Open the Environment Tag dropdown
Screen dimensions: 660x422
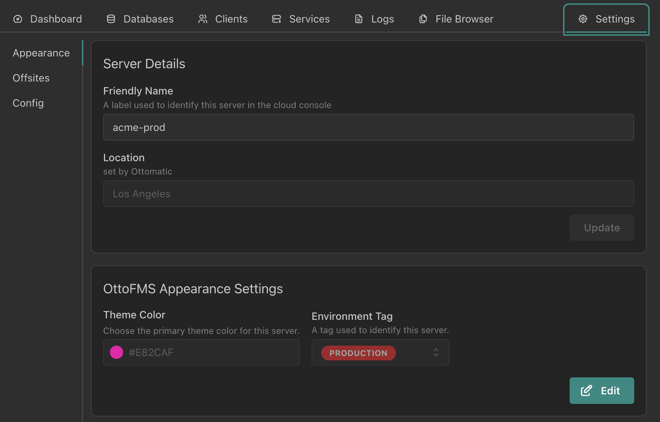point(380,353)
